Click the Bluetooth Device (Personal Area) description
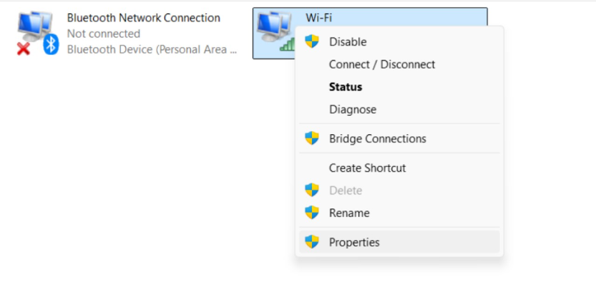The height and width of the screenshot is (290, 596). [x=152, y=49]
